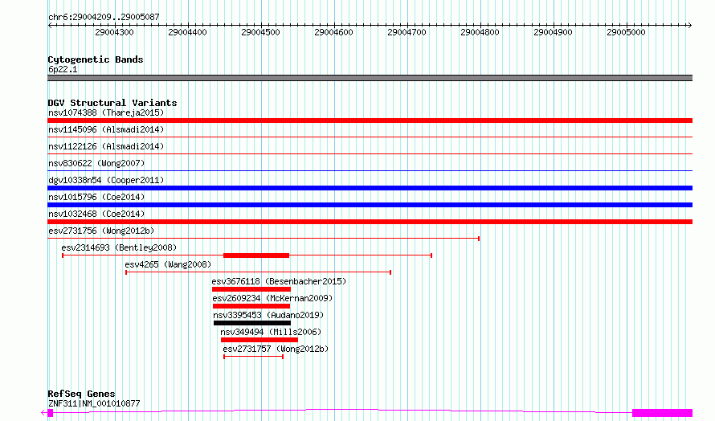This screenshot has width=715, height=421.
Task: Click the esv2731756 (Wong2012b) label
Action: [101, 231]
